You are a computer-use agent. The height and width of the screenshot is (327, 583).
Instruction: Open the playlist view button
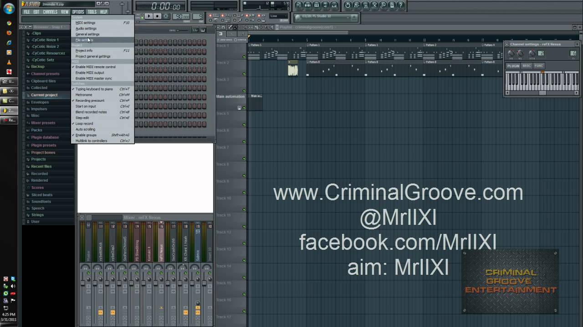click(299, 5)
